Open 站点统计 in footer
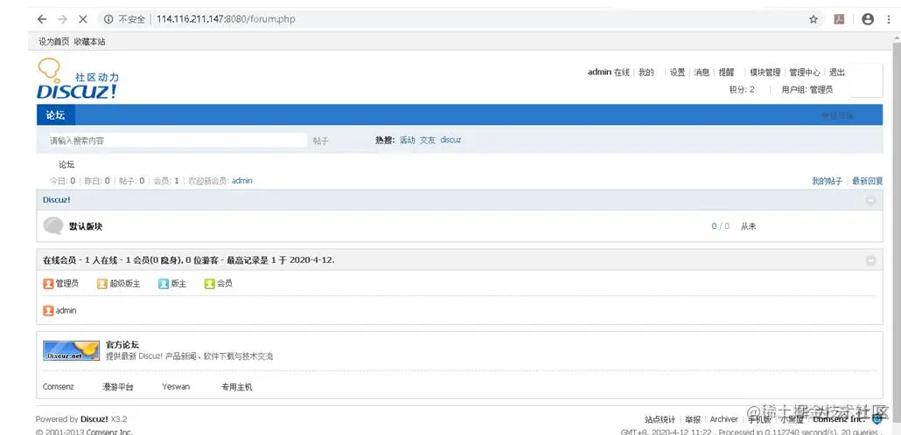This screenshot has height=435, width=901. point(660,419)
